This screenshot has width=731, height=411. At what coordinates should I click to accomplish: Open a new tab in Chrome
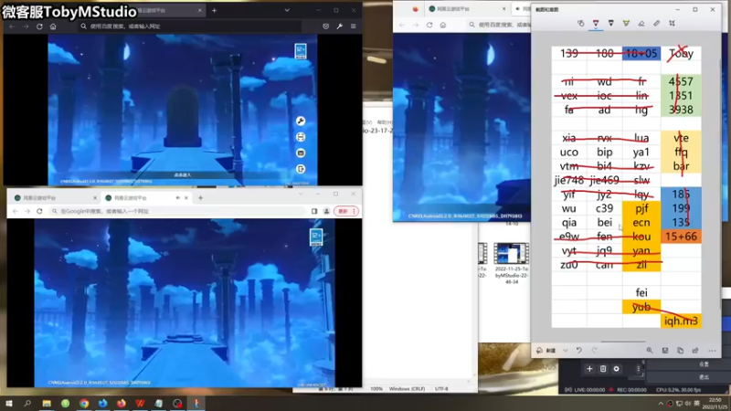200,198
